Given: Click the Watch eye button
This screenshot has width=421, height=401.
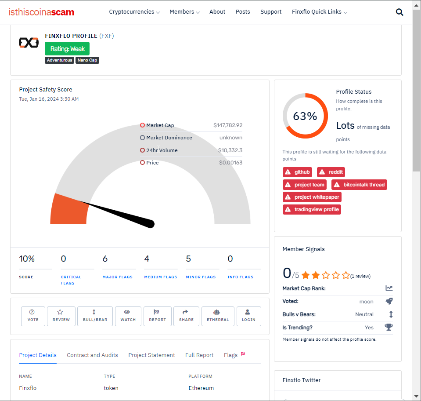Looking at the screenshot, I should tap(128, 316).
